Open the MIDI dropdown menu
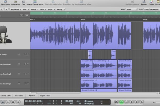This screenshot has height=106, width=160. [43, 9]
